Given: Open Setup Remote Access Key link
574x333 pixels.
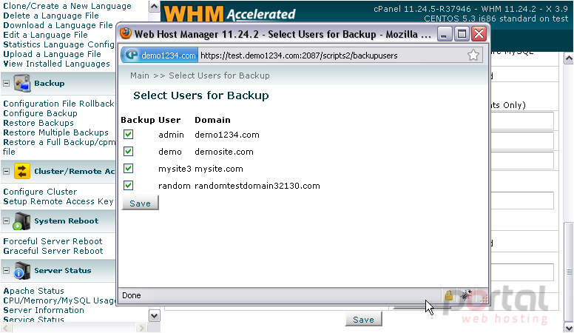Looking at the screenshot, I should coord(58,201).
